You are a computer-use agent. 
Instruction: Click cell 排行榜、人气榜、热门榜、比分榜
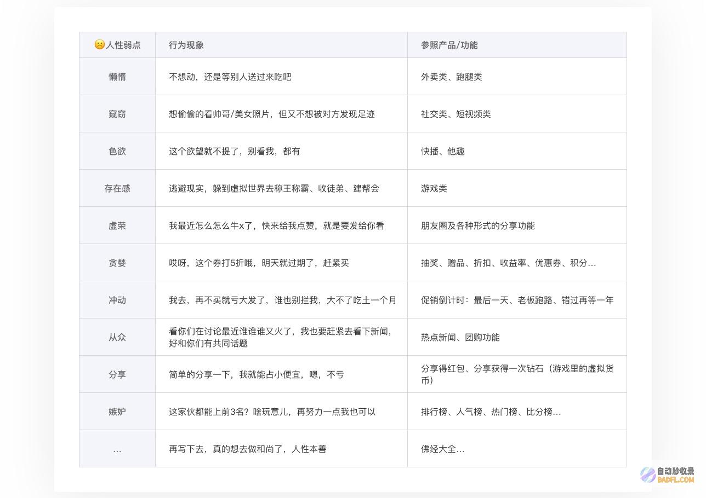point(517,412)
